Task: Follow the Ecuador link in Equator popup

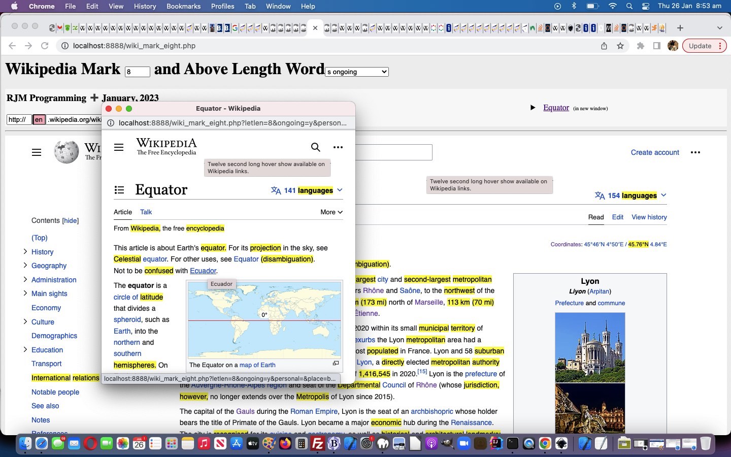Action: 203,271
